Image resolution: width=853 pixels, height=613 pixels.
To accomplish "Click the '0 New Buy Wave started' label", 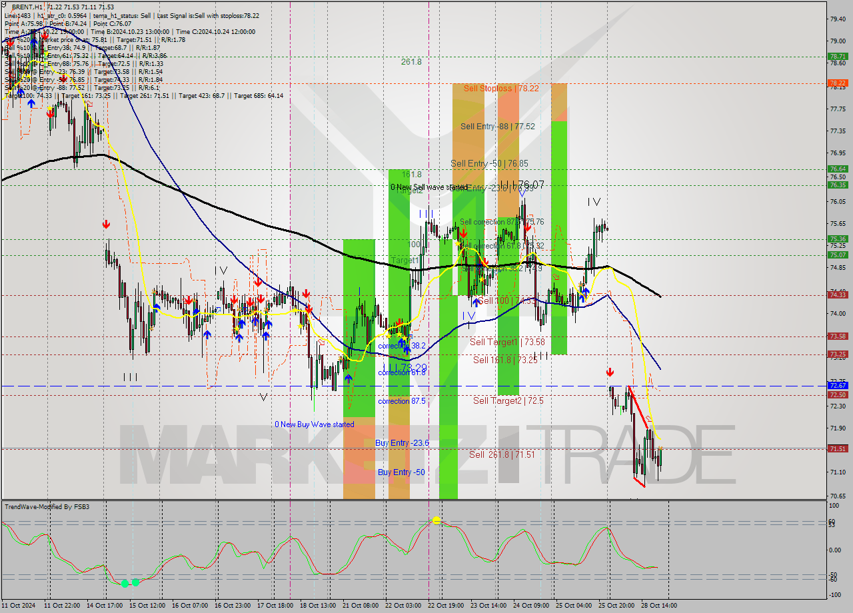I will click(x=315, y=424).
